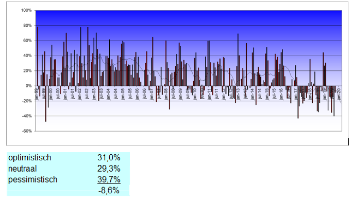
Task: Select the -20% y-axis label
Action: click(27, 101)
